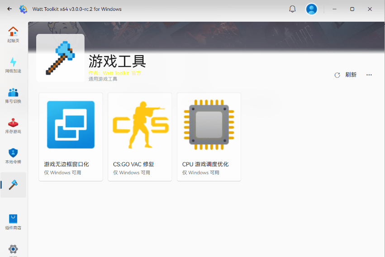The image size is (385, 257).
Task: Open CPU 游戏调度优化 tool card
Action: 209,137
